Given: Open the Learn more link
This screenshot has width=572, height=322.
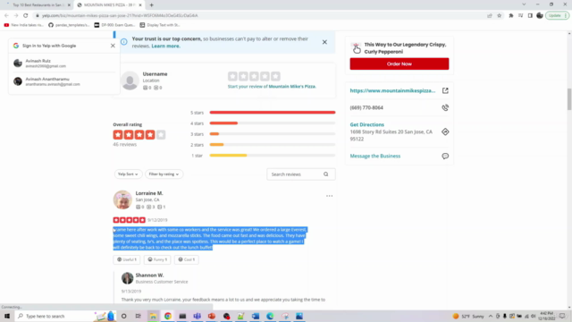Looking at the screenshot, I should (x=165, y=46).
